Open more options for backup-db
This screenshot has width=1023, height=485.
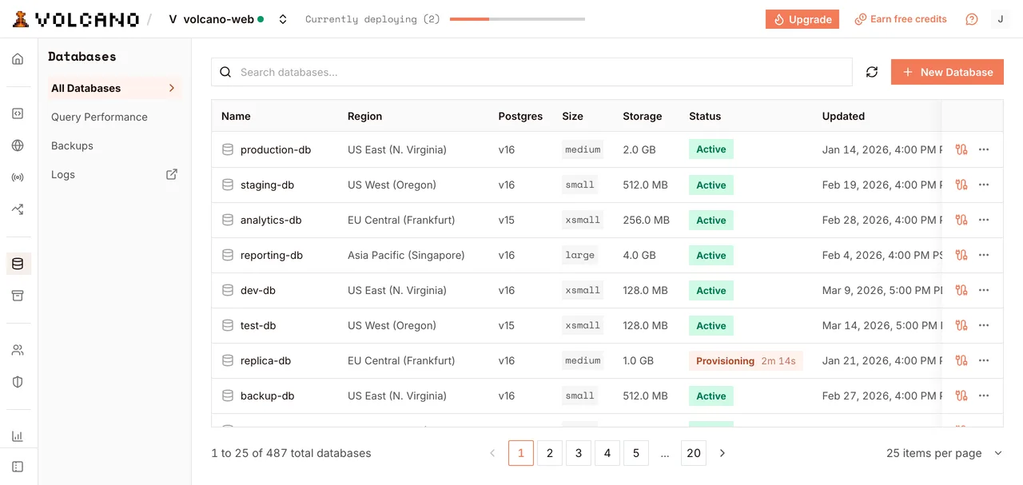point(984,396)
